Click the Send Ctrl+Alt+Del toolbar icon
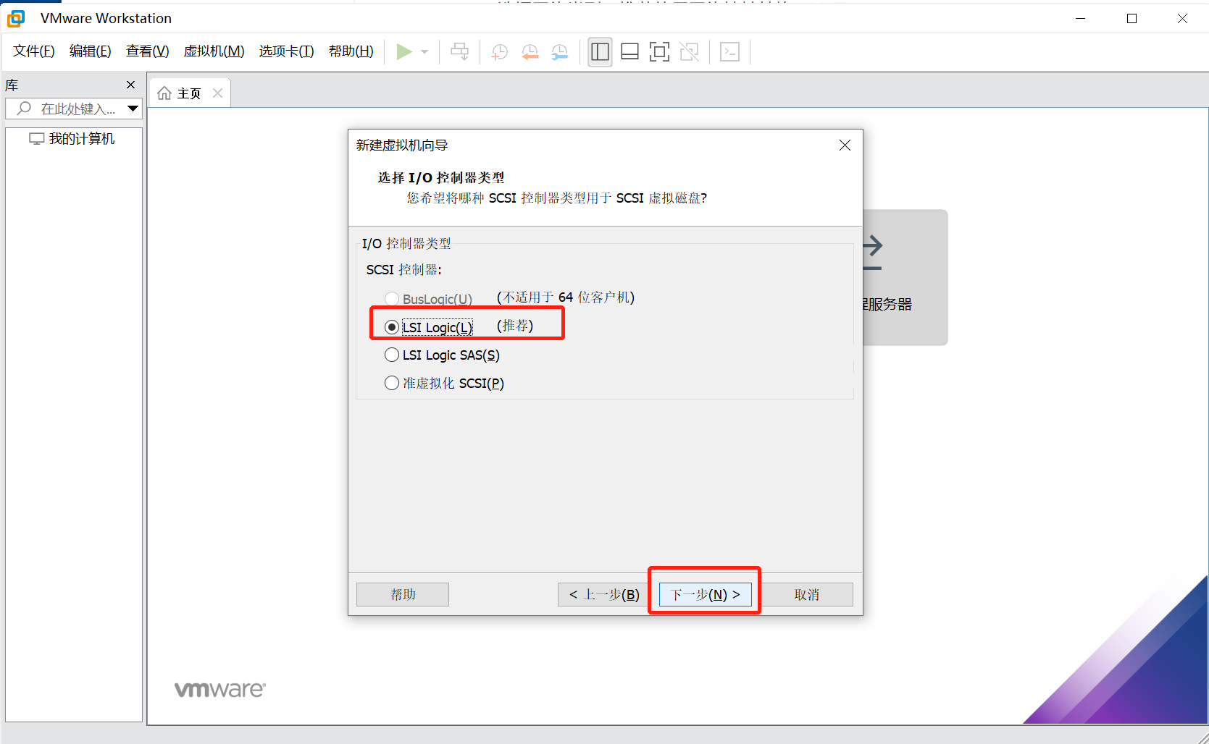This screenshot has width=1209, height=744. point(729,51)
